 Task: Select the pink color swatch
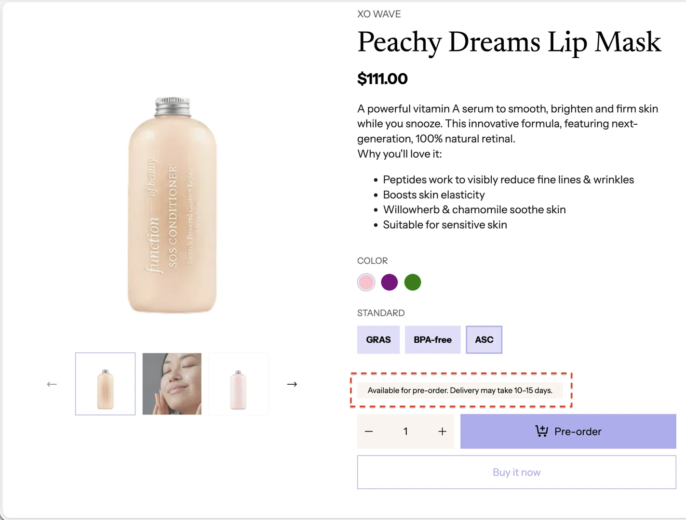(x=366, y=282)
